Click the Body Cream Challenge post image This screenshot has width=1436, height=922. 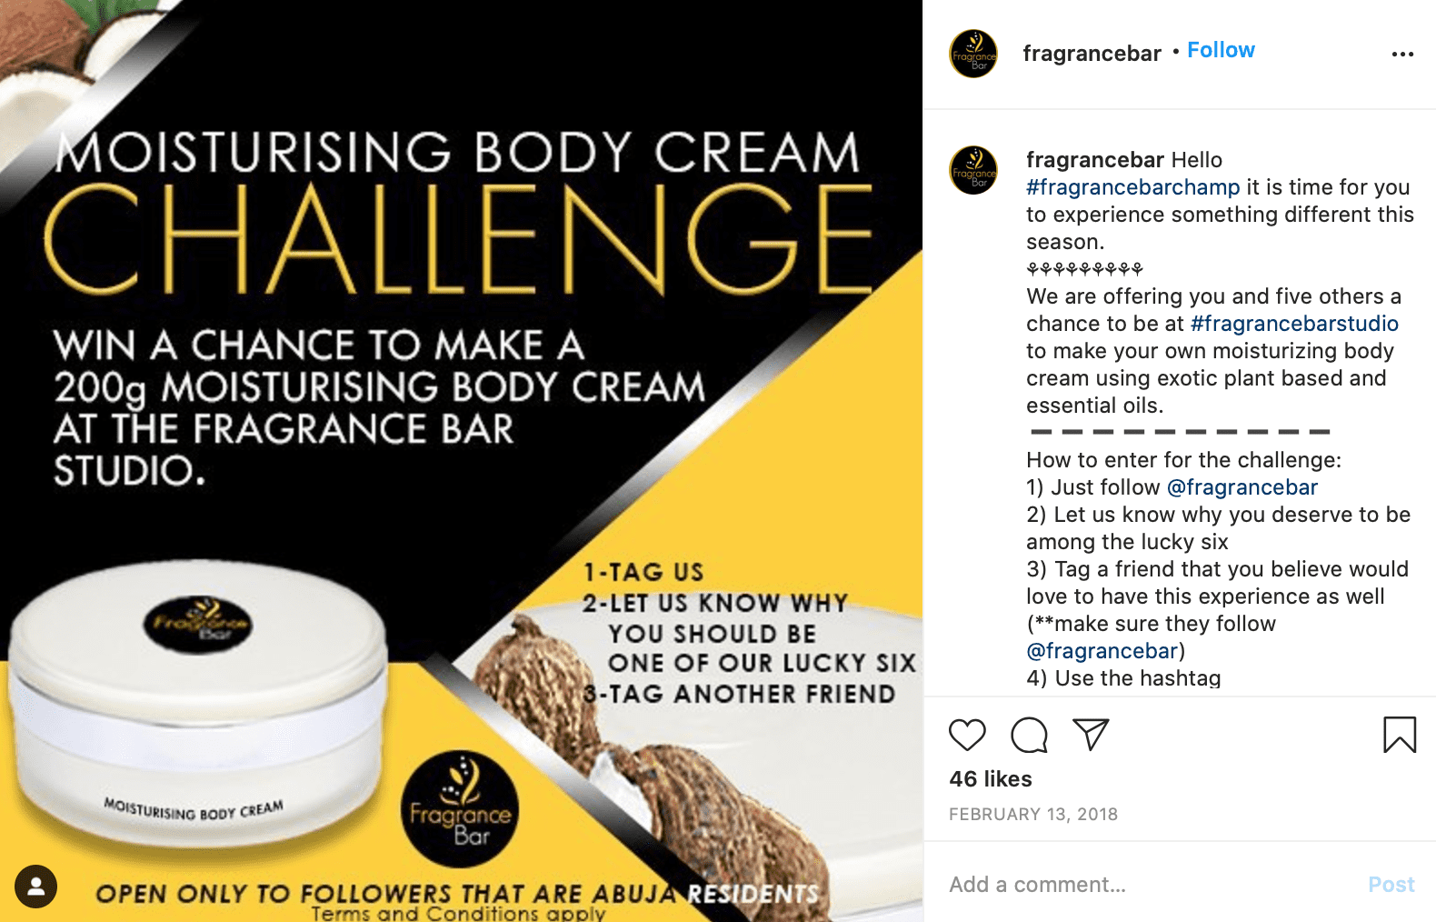click(x=462, y=461)
